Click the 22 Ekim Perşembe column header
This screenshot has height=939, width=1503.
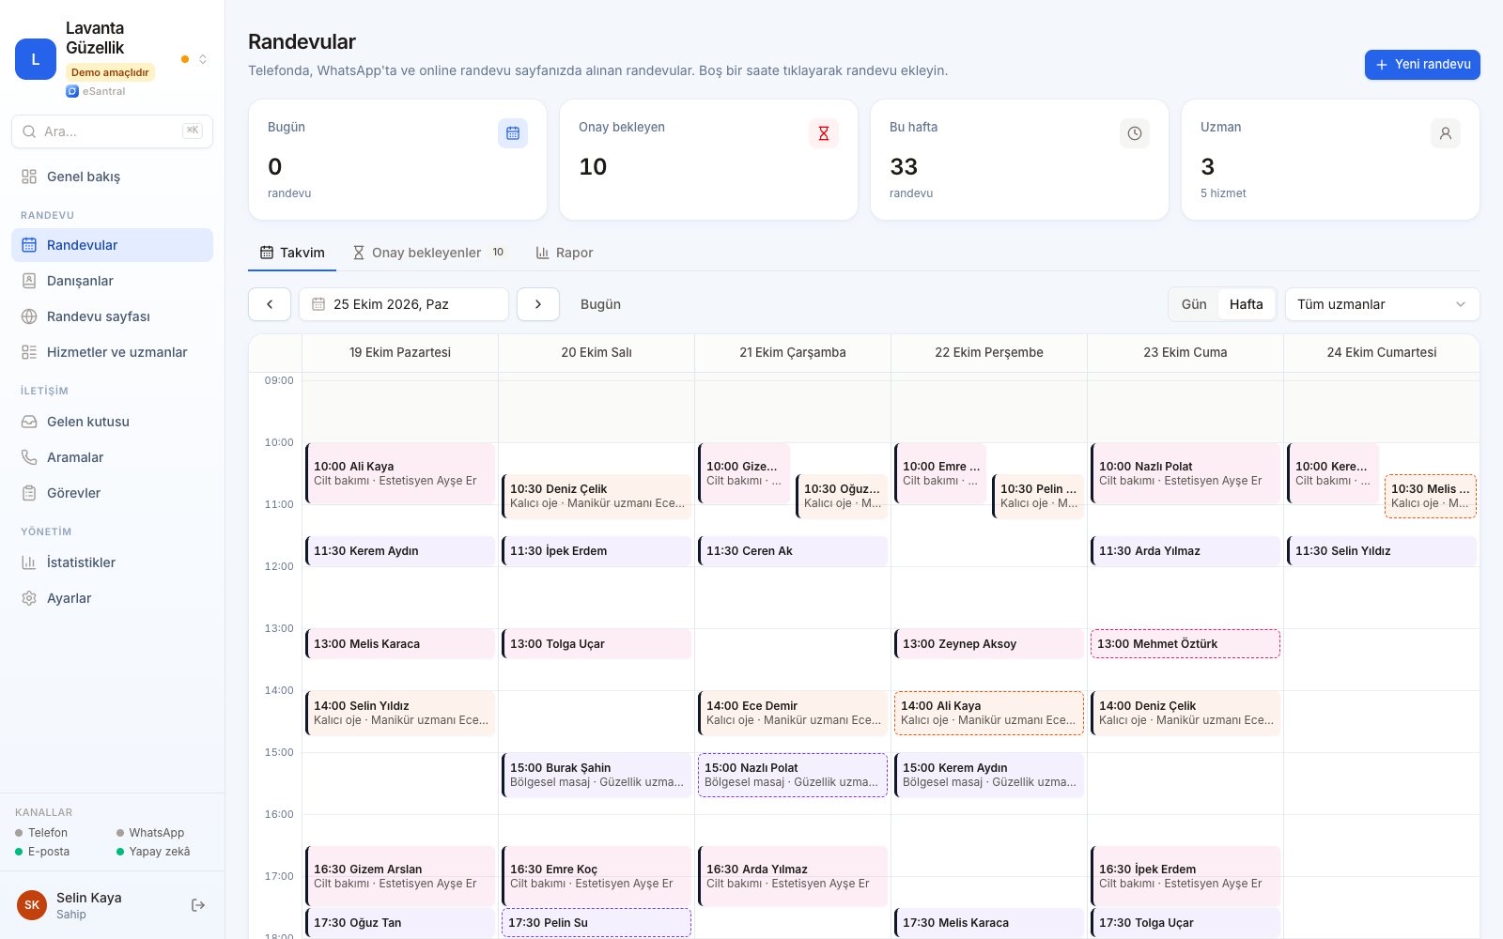click(x=988, y=352)
